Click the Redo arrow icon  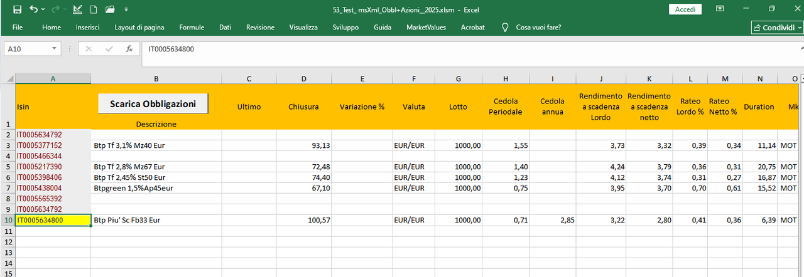pyautogui.click(x=55, y=9)
